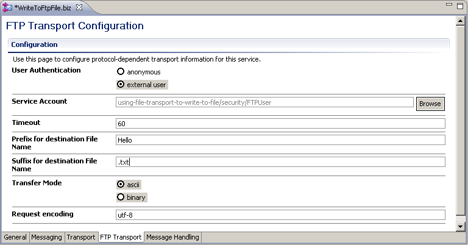Open the General tab
This screenshot has height=245, width=468.
[x=15, y=237]
